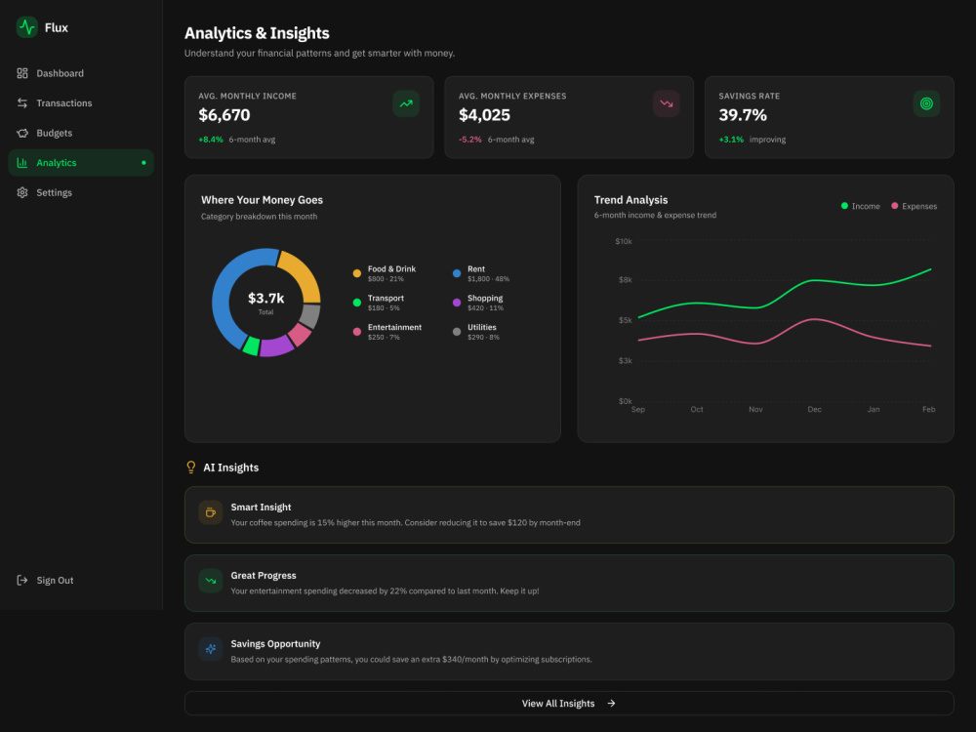Click the blue Rent segment of donut chart
This screenshot has height=732, width=976.
click(x=223, y=293)
